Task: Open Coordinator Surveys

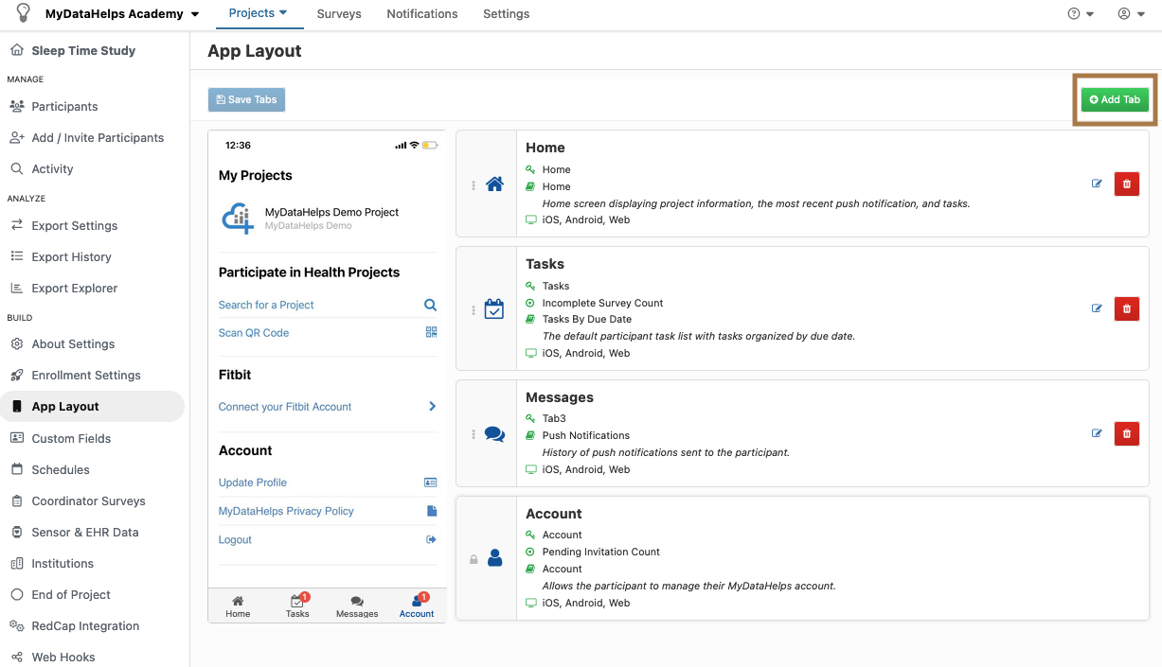Action: tap(89, 500)
